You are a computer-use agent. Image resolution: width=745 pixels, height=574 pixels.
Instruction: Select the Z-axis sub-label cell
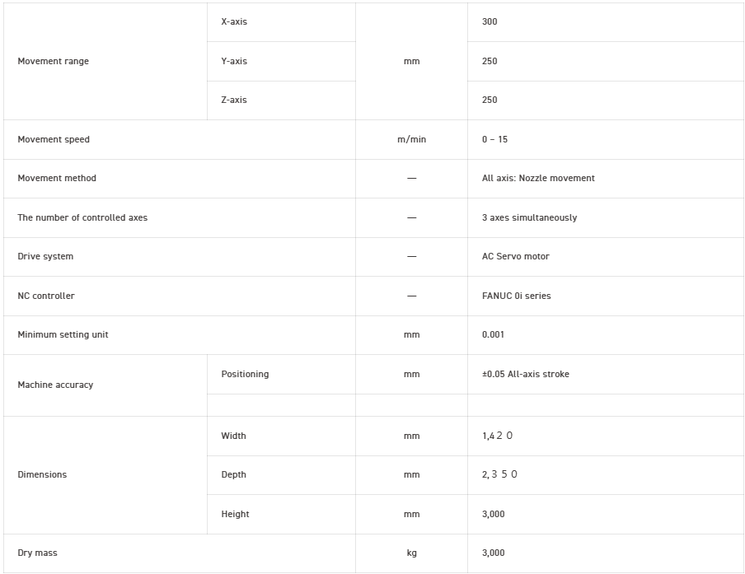tap(234, 100)
